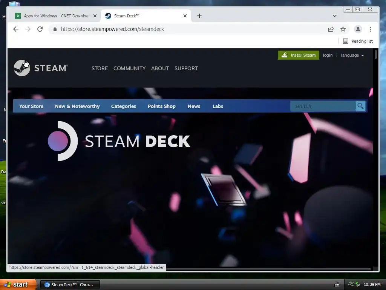Reload the Steam Deck page
The image size is (386, 290).
[x=40, y=29]
